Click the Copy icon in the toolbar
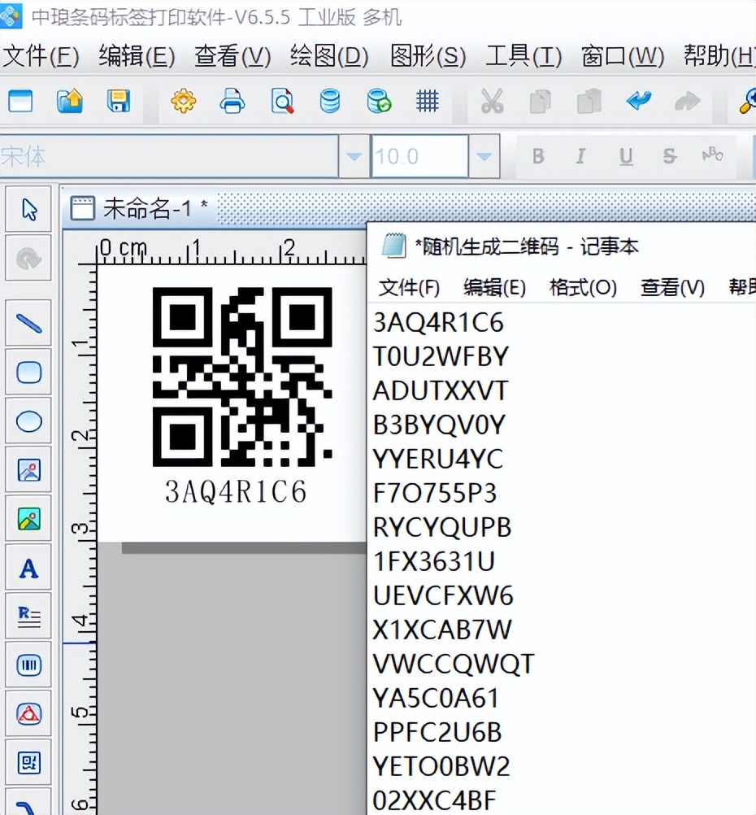 point(541,101)
